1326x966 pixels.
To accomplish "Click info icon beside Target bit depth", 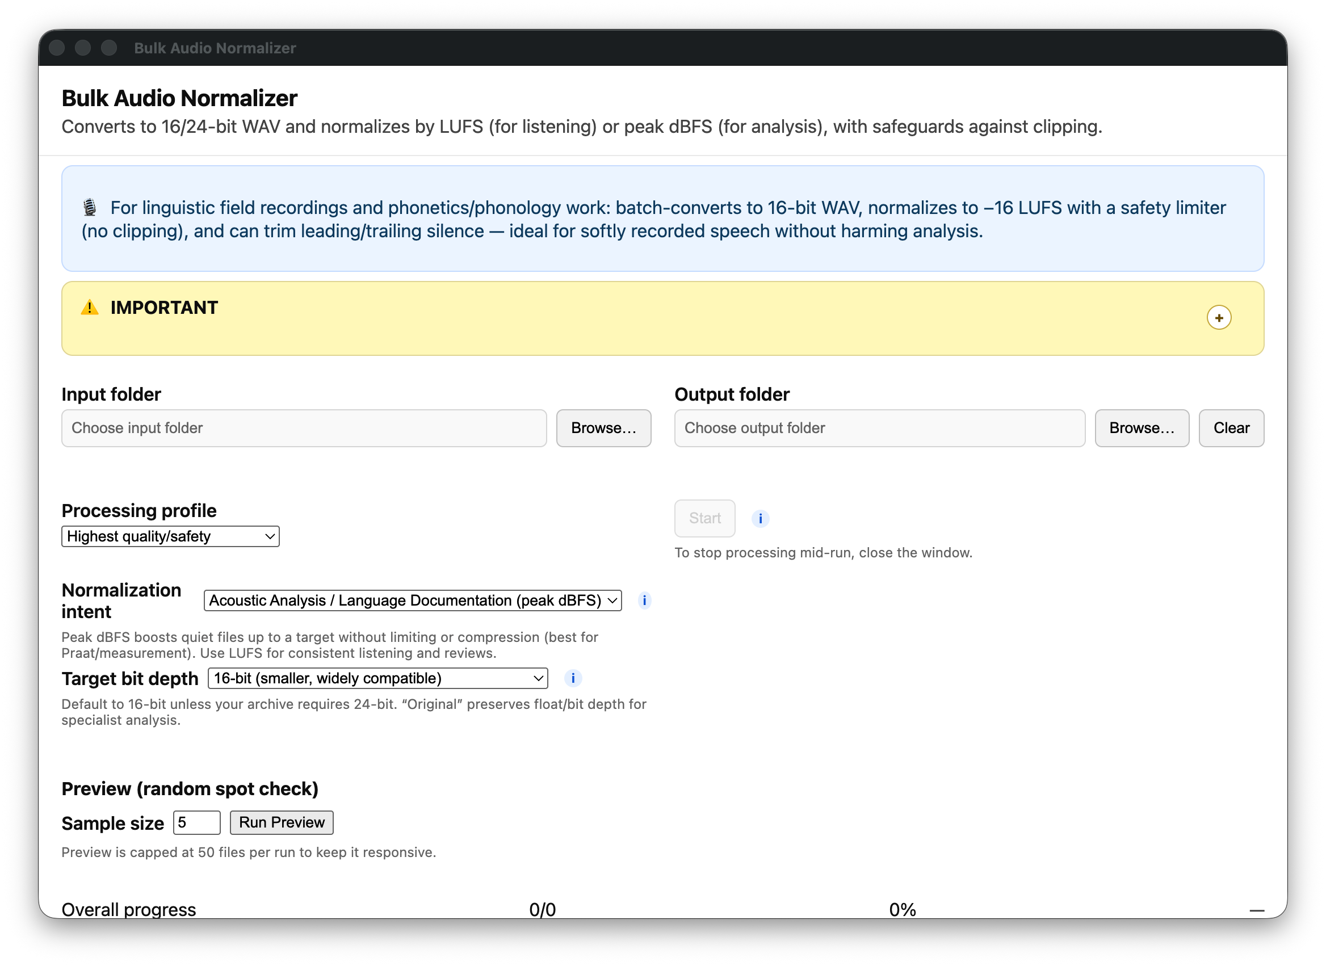I will point(573,678).
